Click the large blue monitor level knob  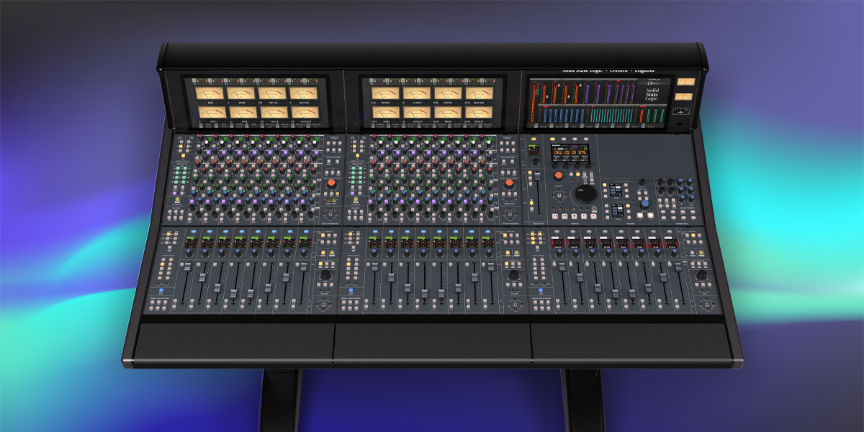(x=646, y=204)
